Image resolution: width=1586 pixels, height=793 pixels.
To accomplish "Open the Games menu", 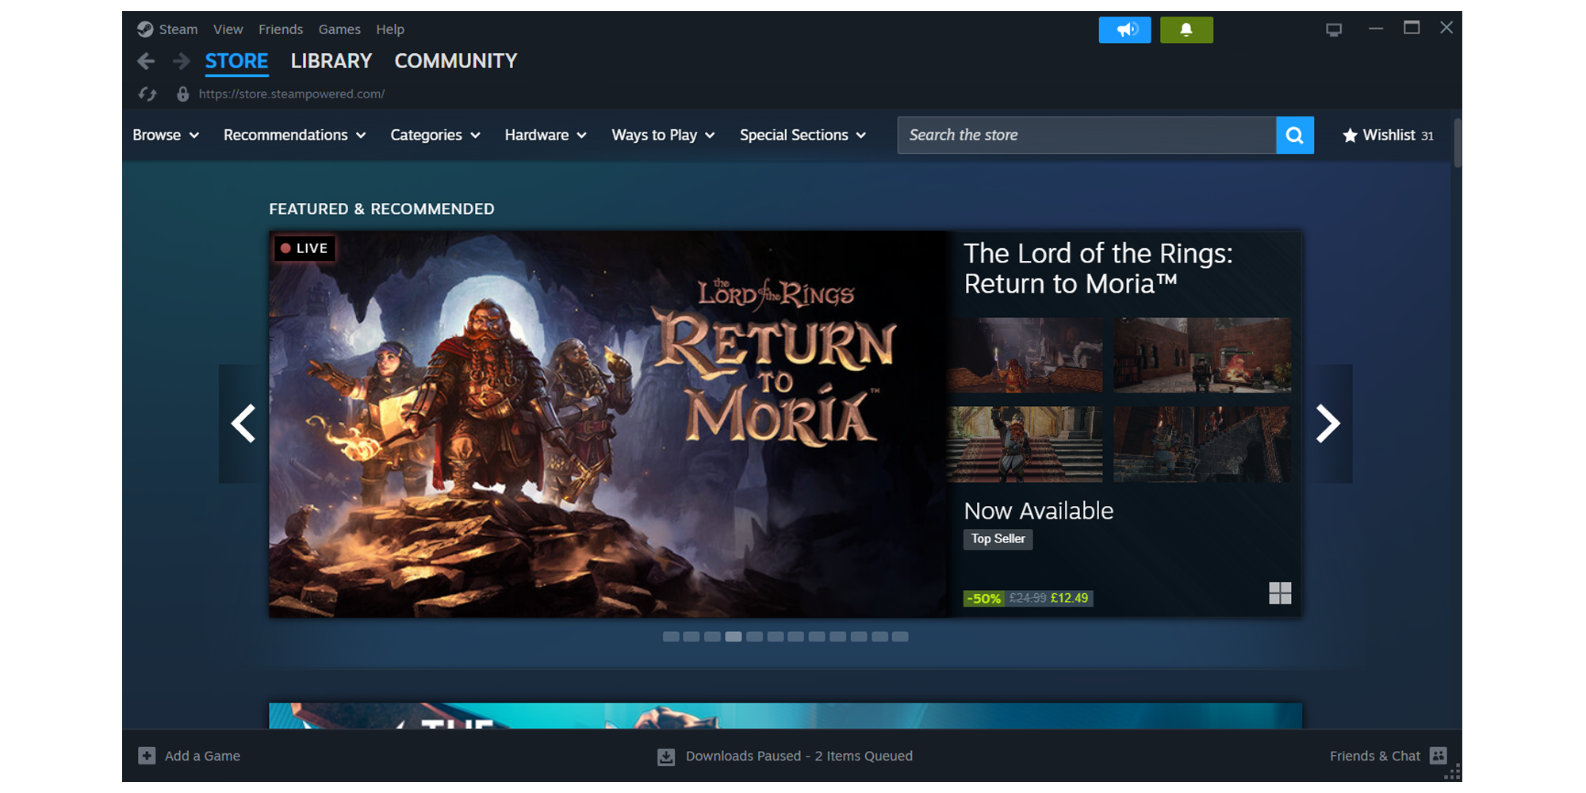I will click(x=339, y=29).
